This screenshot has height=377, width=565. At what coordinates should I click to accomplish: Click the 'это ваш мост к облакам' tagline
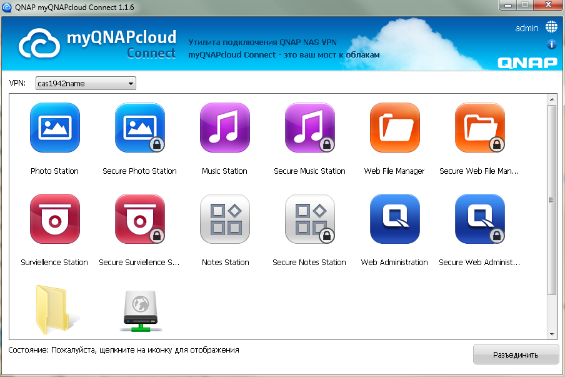(331, 55)
